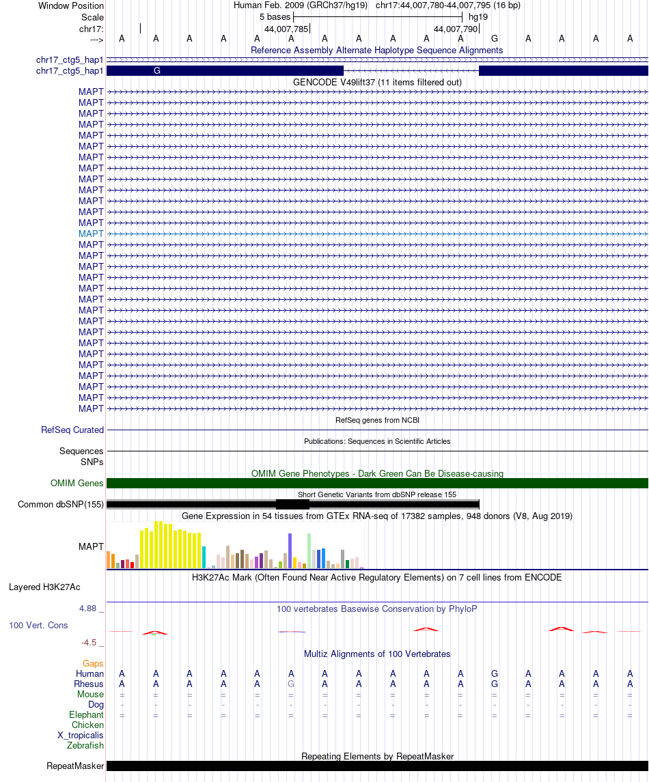This screenshot has width=649, height=782.
Task: Click the 'RepeatMasker' track label
Action: point(75,766)
